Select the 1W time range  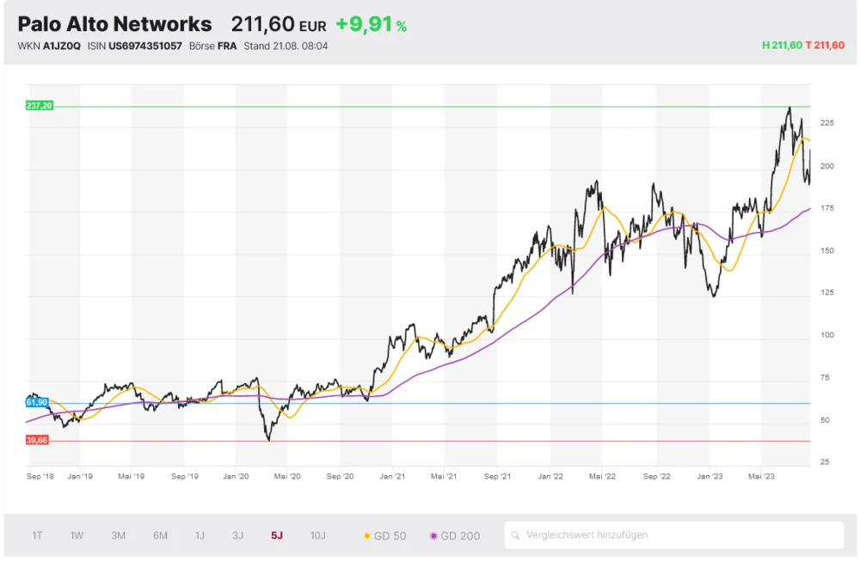(x=77, y=535)
